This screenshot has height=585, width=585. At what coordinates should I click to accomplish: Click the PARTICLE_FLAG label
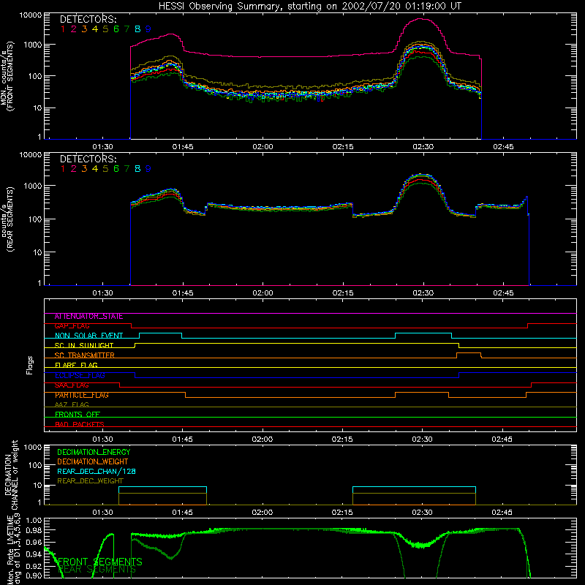(x=82, y=395)
